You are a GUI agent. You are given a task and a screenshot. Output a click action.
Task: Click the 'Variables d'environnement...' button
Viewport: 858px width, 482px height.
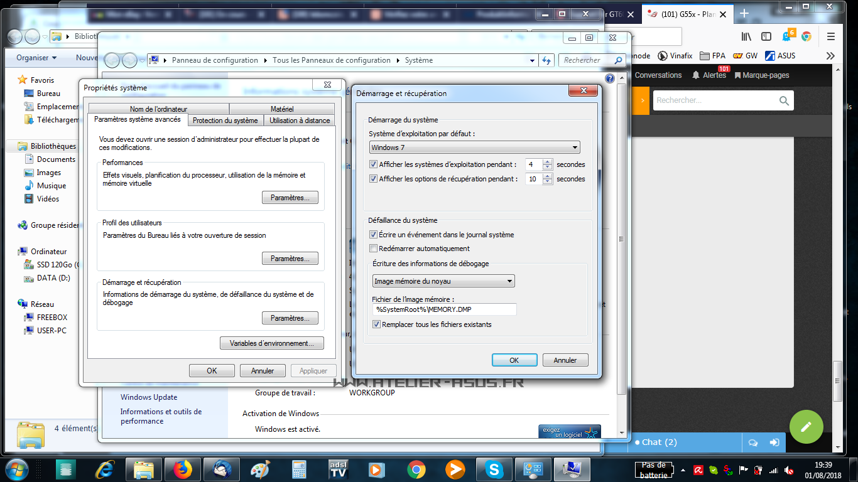pyautogui.click(x=271, y=343)
